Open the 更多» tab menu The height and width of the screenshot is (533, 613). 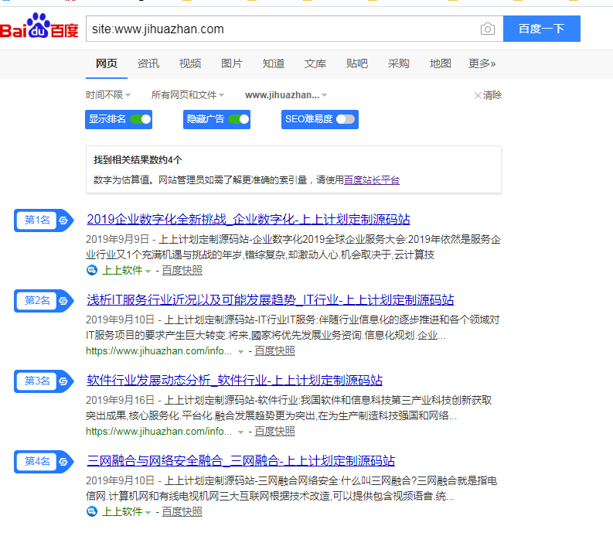point(482,63)
